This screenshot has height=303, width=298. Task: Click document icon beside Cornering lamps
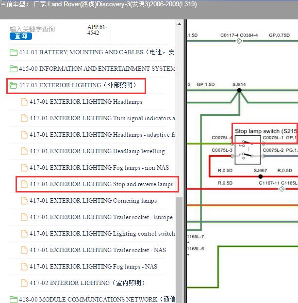tap(24, 201)
